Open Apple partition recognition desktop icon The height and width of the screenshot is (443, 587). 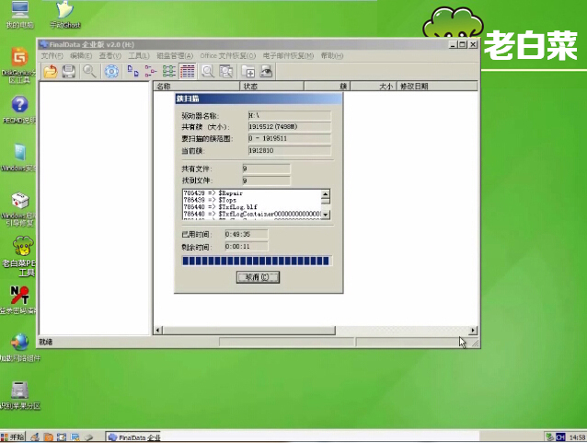pyautogui.click(x=19, y=395)
